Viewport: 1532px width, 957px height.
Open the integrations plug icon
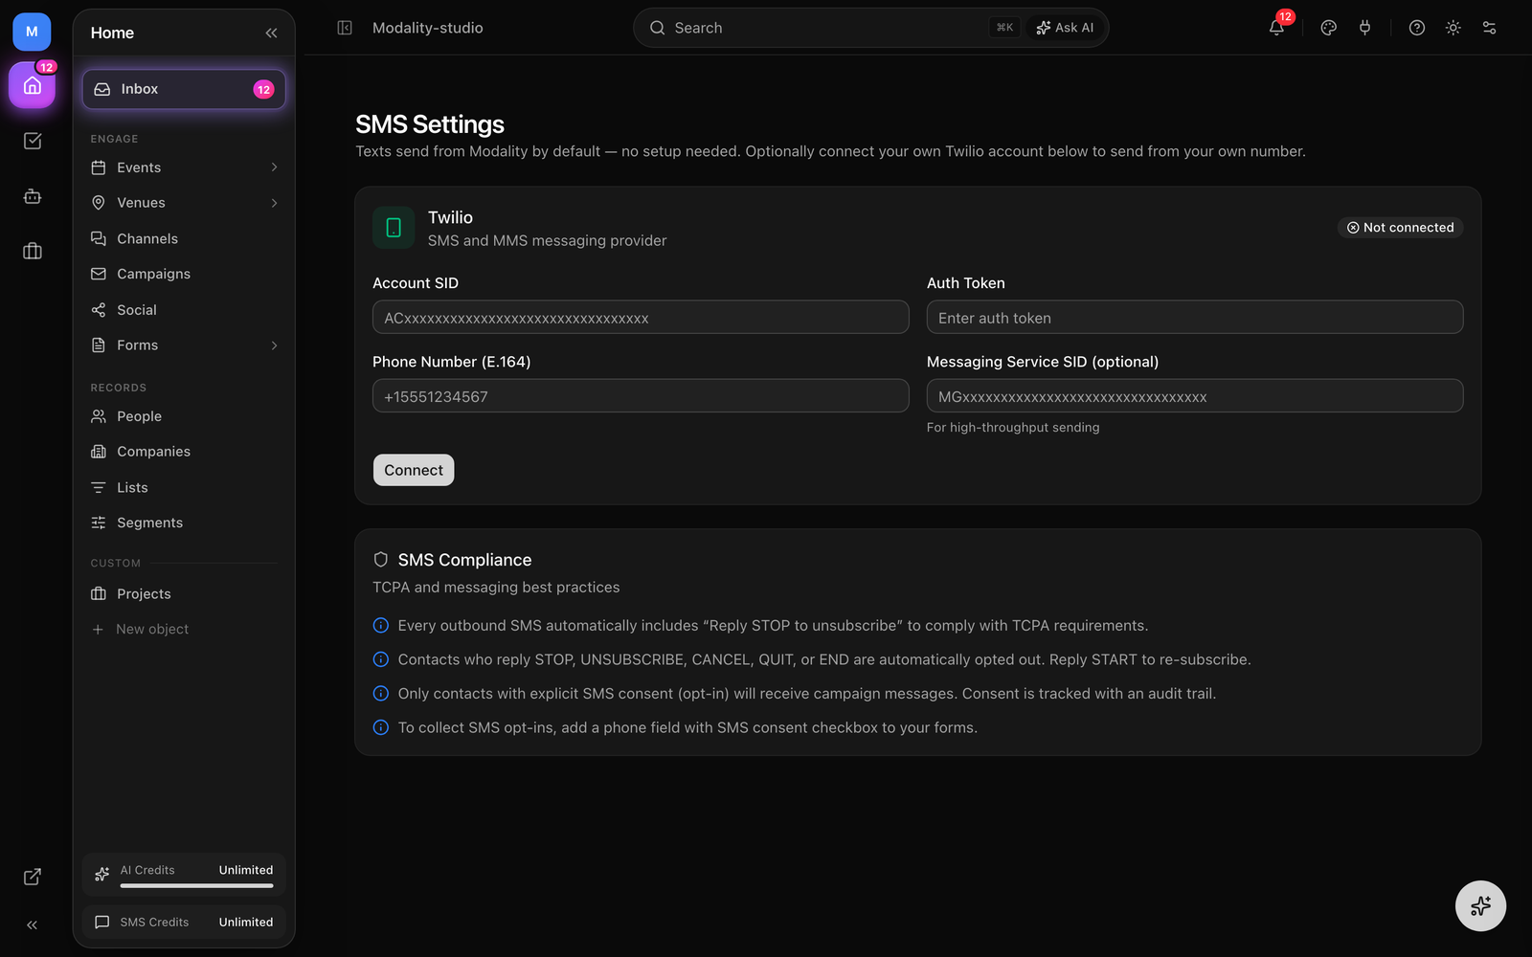(1364, 28)
